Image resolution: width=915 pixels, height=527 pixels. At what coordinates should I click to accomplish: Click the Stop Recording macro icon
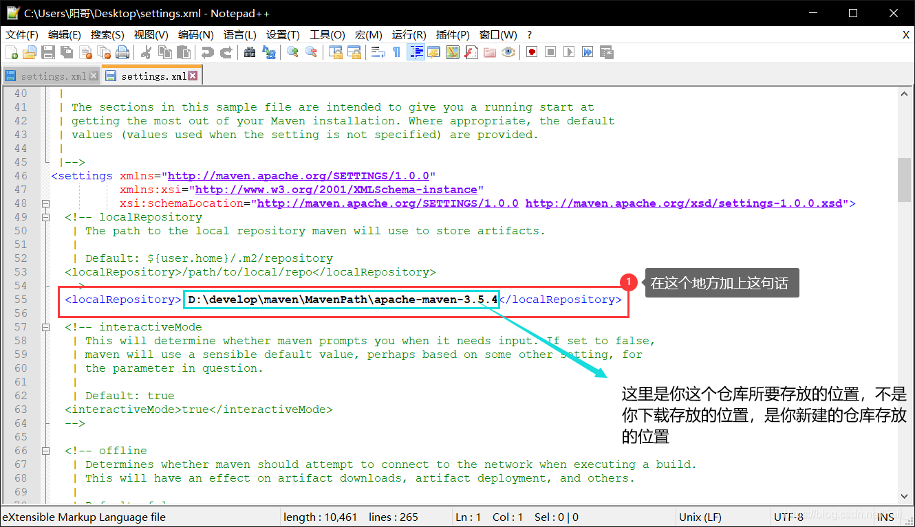tap(550, 52)
